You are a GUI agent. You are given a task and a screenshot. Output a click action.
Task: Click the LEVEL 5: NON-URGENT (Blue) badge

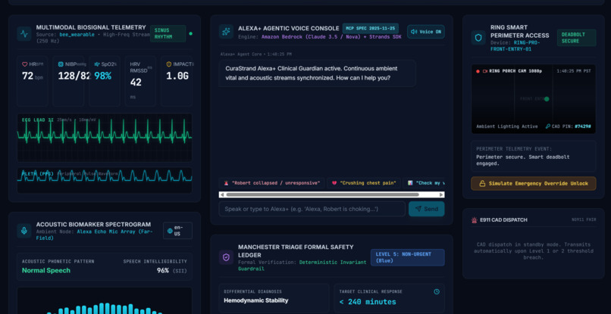[408, 257]
